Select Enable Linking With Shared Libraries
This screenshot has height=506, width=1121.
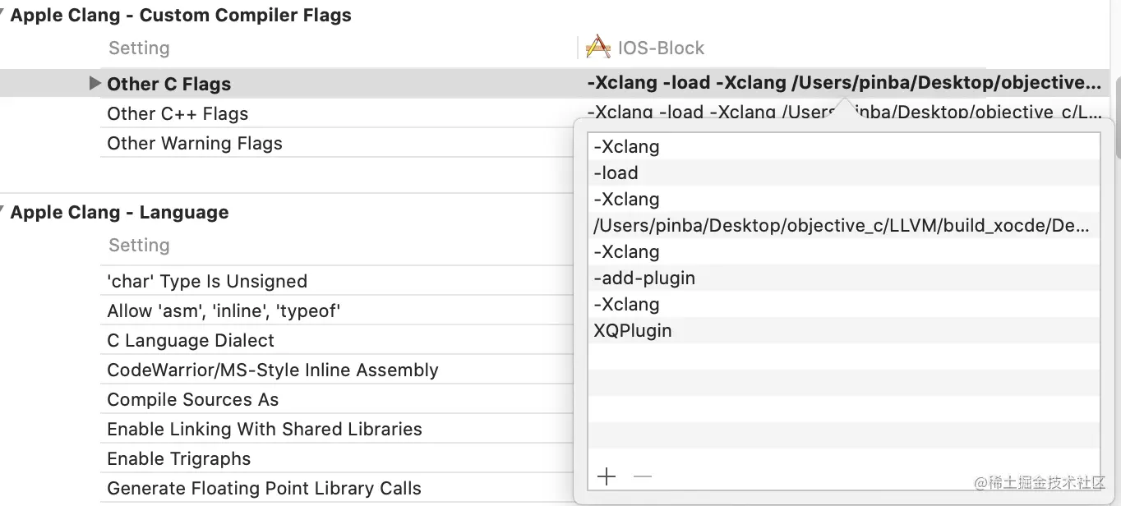pyautogui.click(x=265, y=430)
